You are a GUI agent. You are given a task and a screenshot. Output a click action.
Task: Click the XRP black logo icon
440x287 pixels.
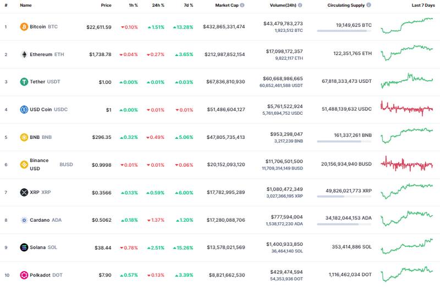(24, 192)
